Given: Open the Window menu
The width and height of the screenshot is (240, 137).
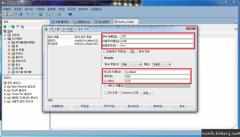Looking at the screenshot, I should tap(83, 9).
